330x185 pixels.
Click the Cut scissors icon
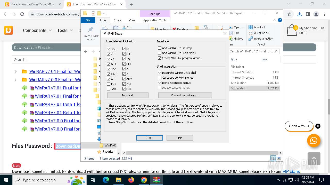[x=124, y=27]
